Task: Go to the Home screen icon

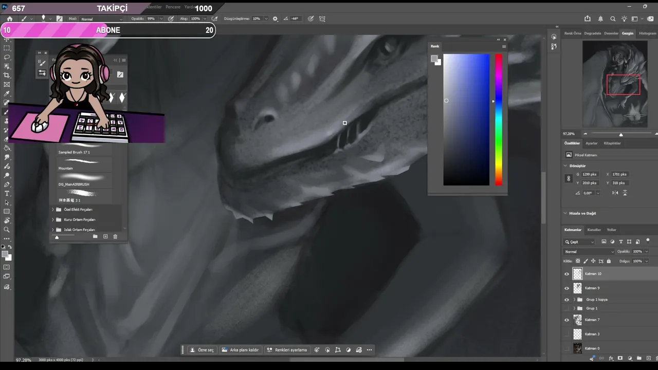Action: pos(9,18)
